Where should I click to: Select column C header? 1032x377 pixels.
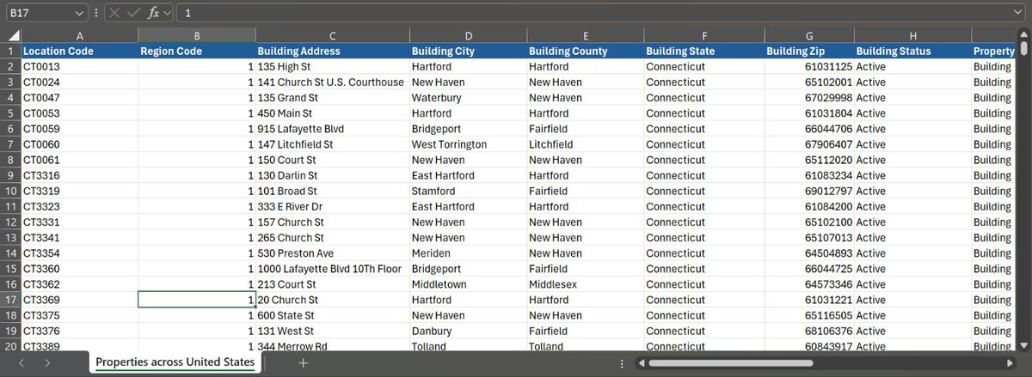(332, 35)
